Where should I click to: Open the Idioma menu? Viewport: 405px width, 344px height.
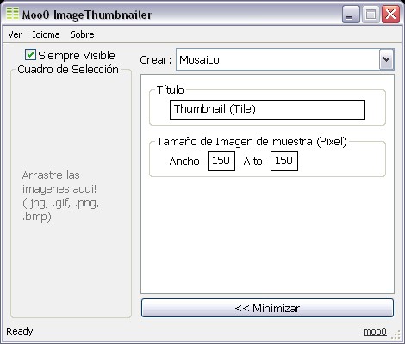46,34
